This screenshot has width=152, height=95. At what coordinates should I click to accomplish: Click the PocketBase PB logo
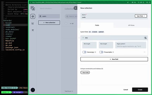pyautogui.click(x=33, y=8)
